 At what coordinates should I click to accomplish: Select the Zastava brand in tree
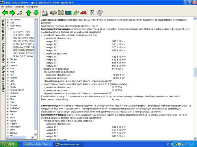pyautogui.click(x=13, y=133)
